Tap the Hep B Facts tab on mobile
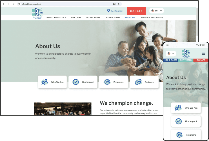 click(x=171, y=60)
